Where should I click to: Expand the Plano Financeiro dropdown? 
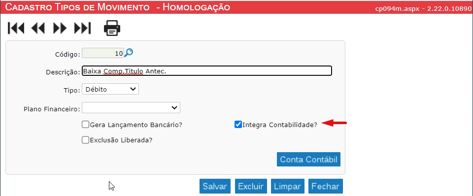click(x=131, y=108)
